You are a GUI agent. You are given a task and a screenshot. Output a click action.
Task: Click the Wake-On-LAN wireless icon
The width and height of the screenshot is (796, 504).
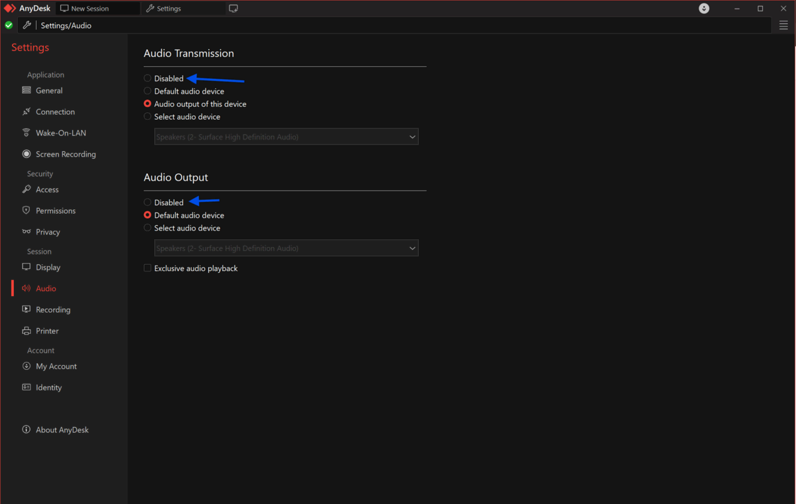click(x=27, y=133)
